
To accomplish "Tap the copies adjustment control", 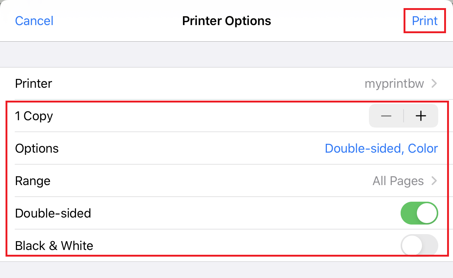I will pyautogui.click(x=404, y=116).
